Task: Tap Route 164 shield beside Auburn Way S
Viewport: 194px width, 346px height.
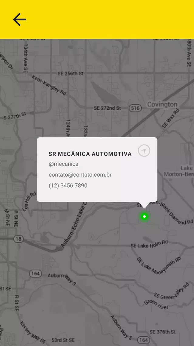Action: pyautogui.click(x=36, y=274)
